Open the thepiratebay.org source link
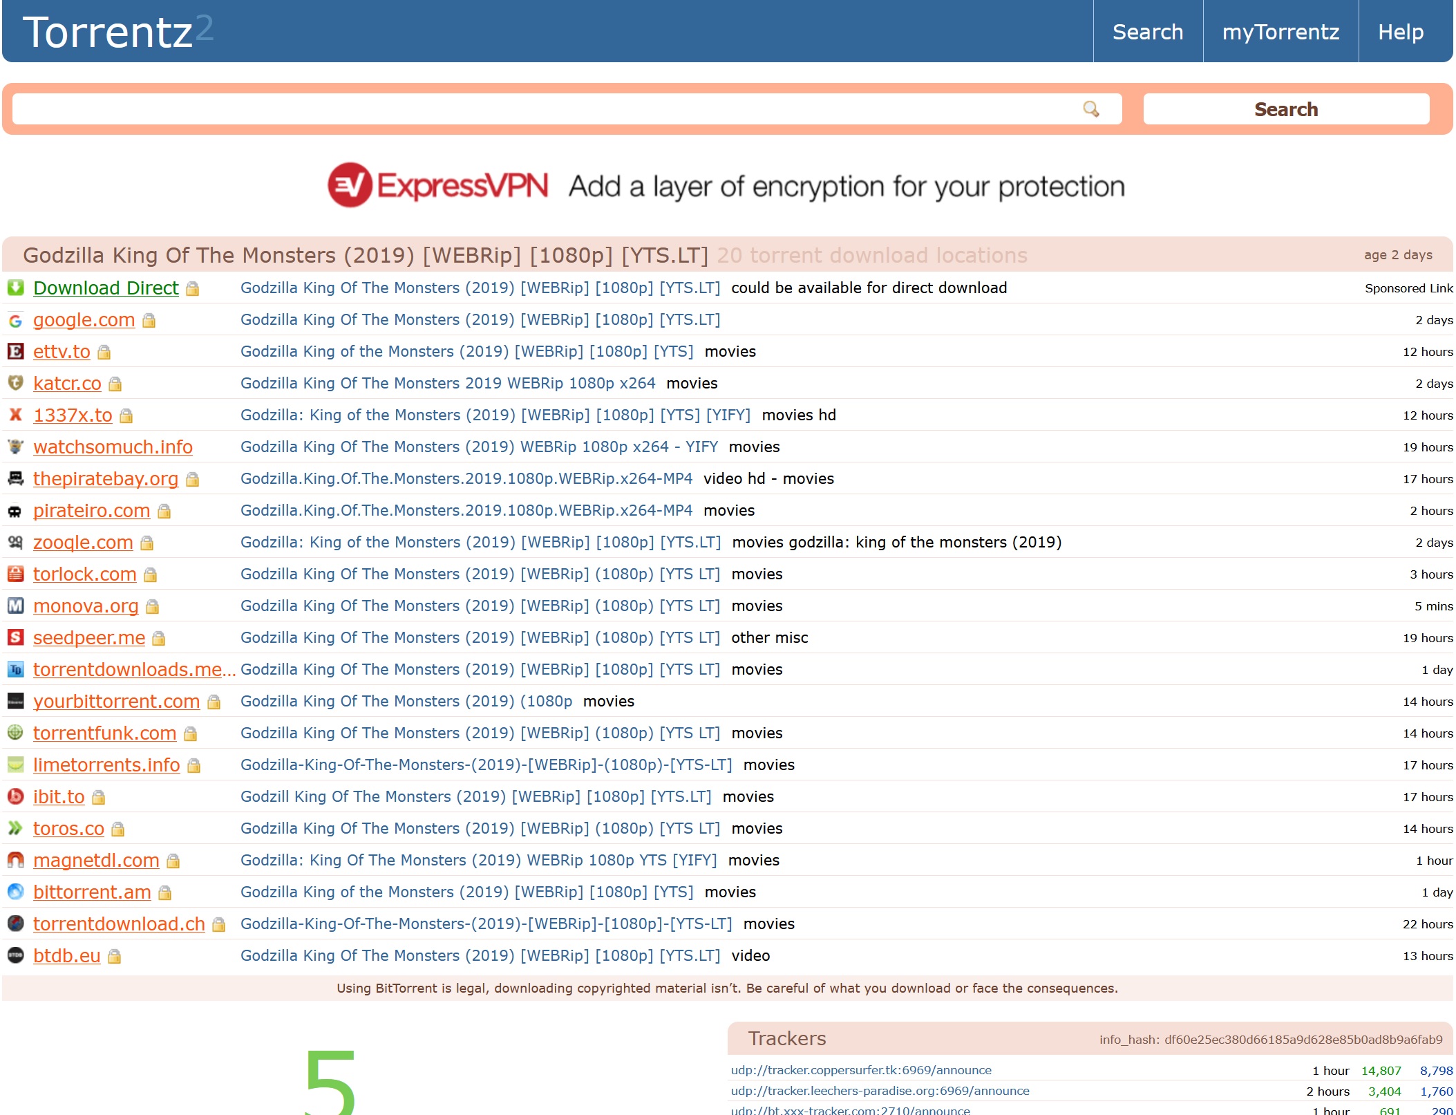 coord(106,478)
